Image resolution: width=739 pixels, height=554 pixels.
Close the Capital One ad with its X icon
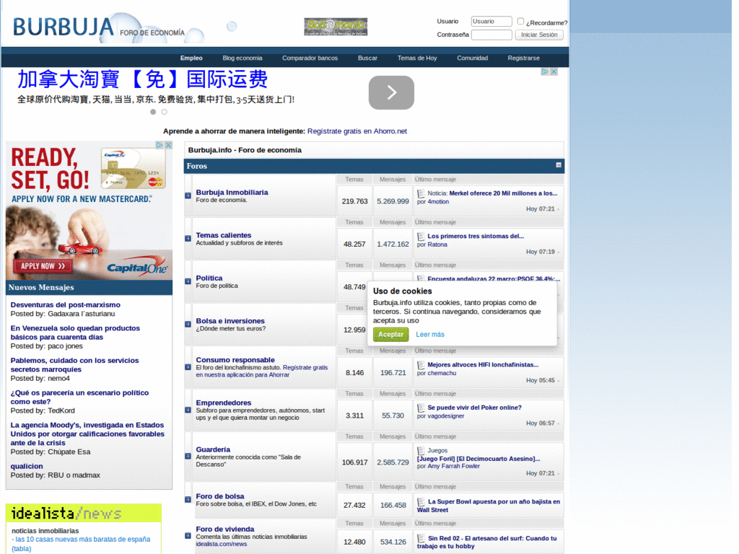[168, 145]
